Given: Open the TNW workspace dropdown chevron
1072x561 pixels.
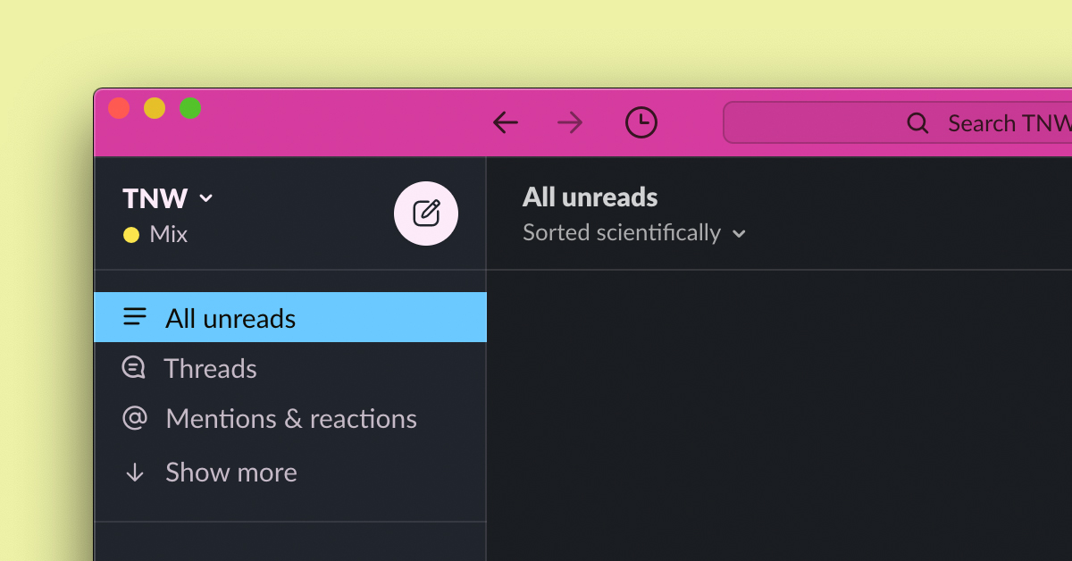Looking at the screenshot, I should tap(206, 199).
